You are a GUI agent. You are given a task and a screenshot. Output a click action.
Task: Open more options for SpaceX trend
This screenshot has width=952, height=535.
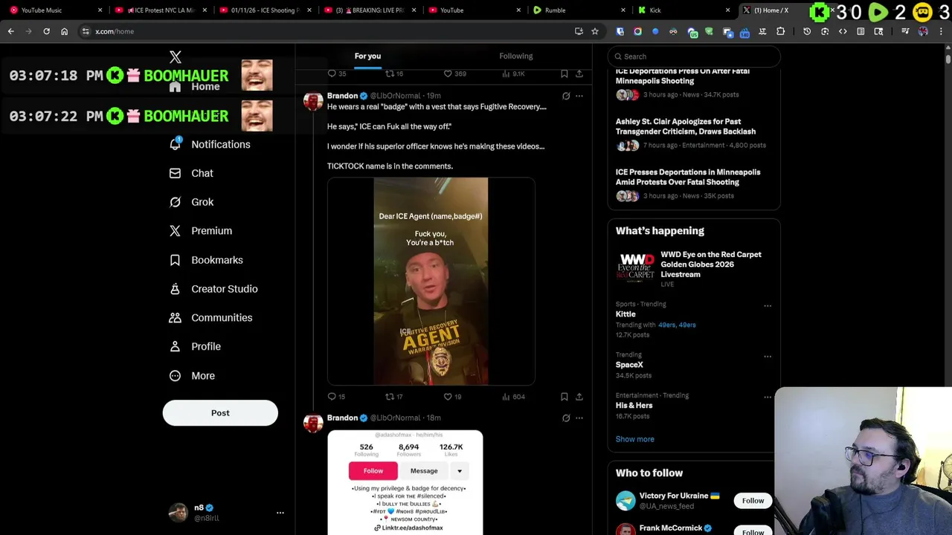pos(768,356)
